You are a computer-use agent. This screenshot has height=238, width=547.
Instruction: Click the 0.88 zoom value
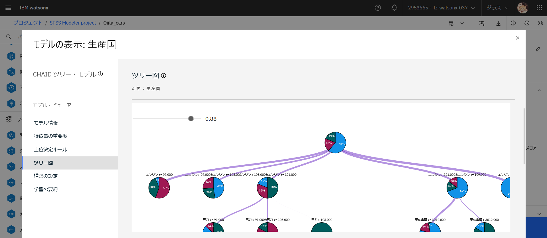click(x=211, y=119)
